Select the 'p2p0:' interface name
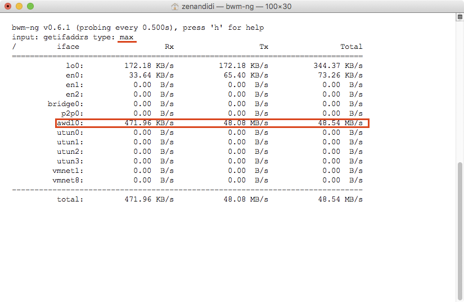 click(x=73, y=113)
